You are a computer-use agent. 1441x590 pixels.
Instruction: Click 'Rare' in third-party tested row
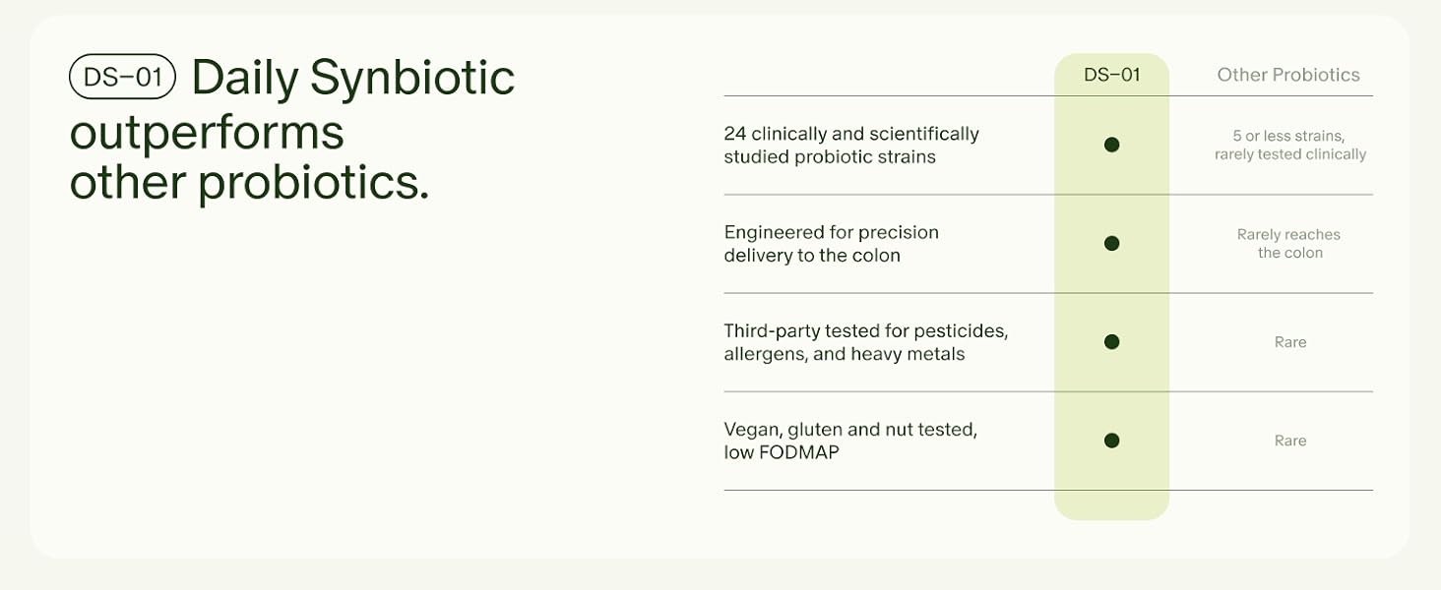pyautogui.click(x=1289, y=342)
